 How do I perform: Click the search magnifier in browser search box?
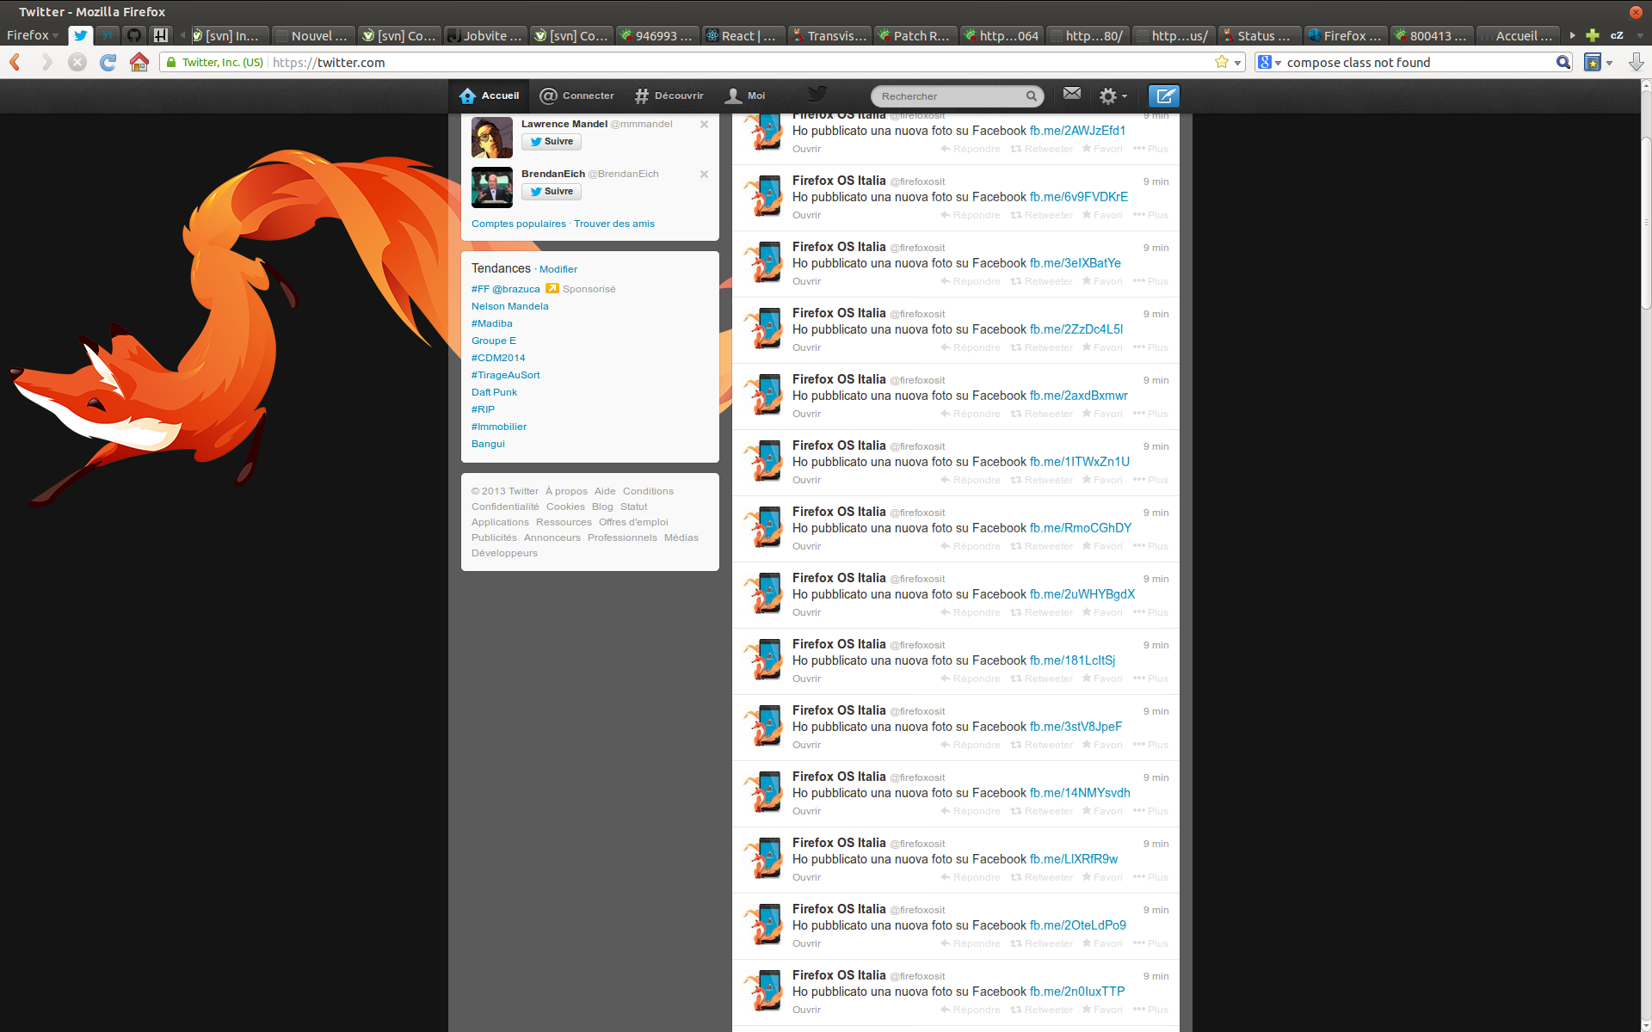click(1563, 62)
